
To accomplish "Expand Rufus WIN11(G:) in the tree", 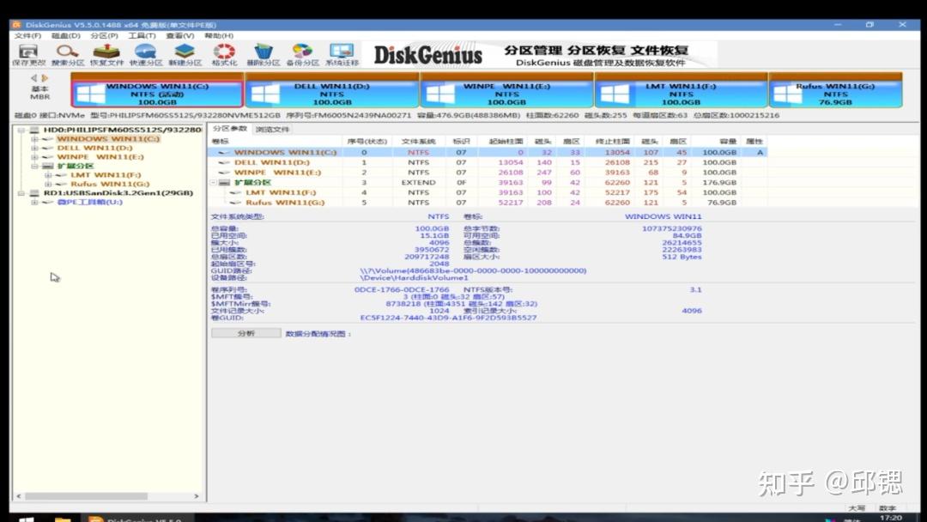I will click(48, 184).
